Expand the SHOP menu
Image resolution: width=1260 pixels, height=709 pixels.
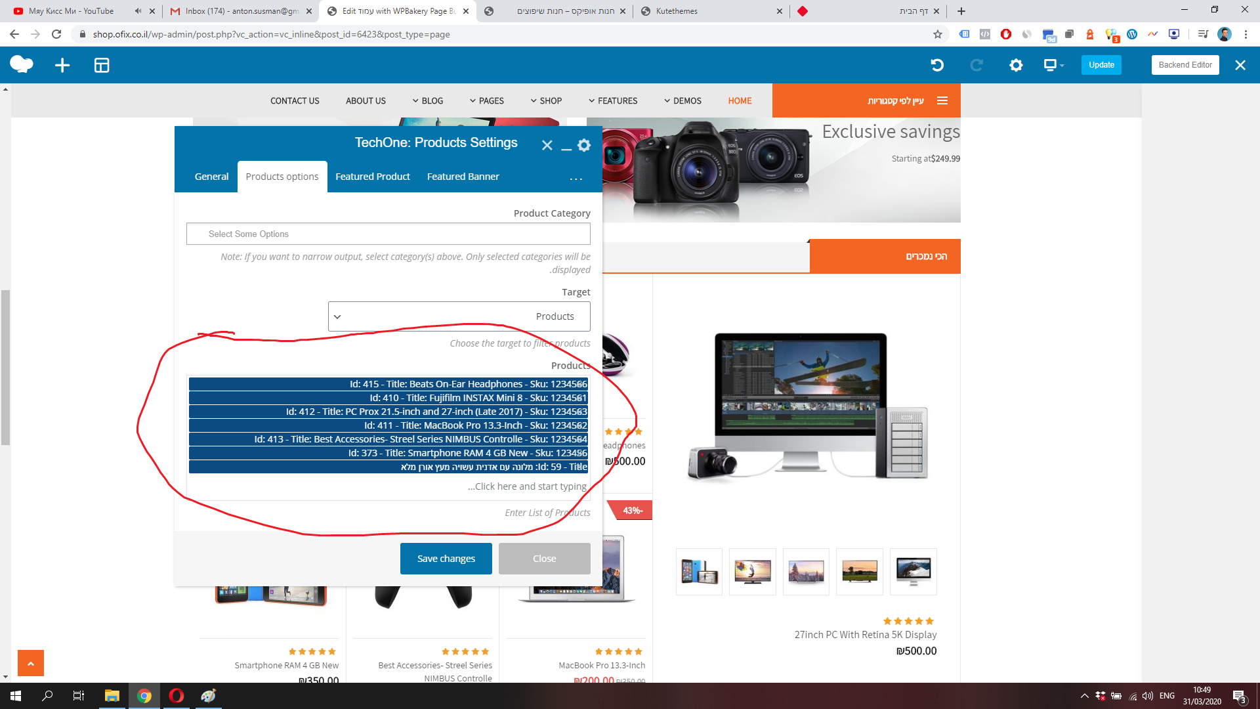point(546,100)
